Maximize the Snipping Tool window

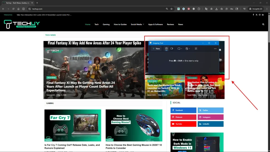pyautogui.click(x=209, y=43)
